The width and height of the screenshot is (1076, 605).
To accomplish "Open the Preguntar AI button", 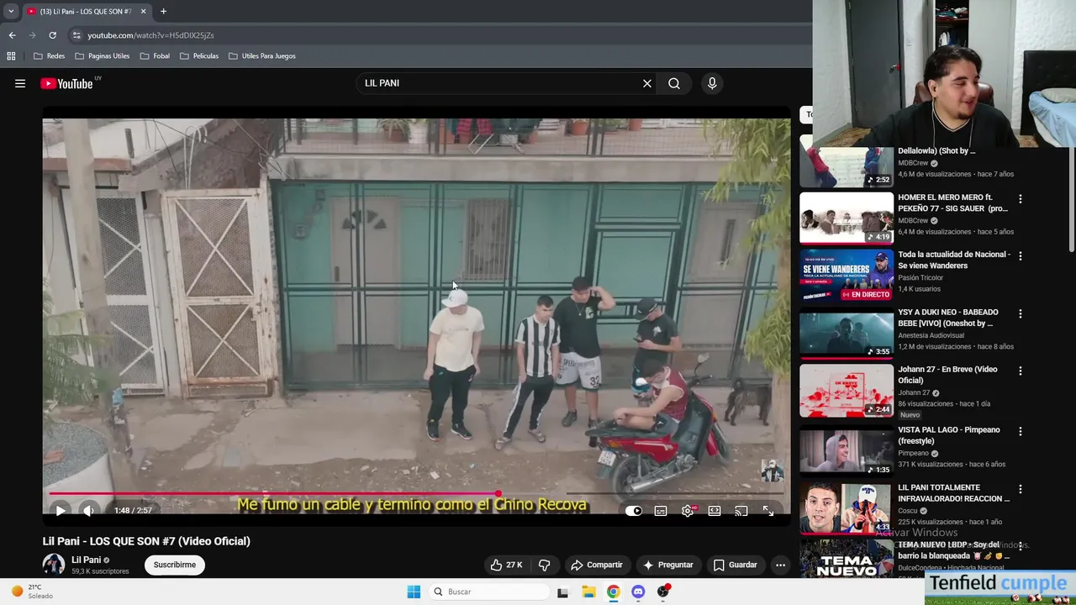I will (668, 565).
